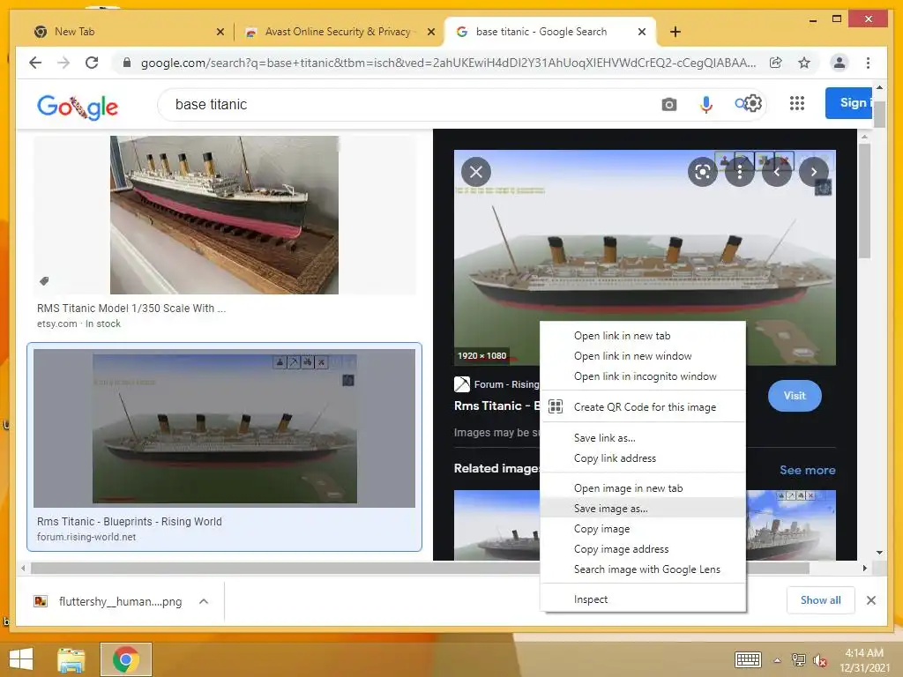903x677 pixels.
Task: Open Rms Titanic Blueprints Rising World thumbnail
Action: click(224, 428)
